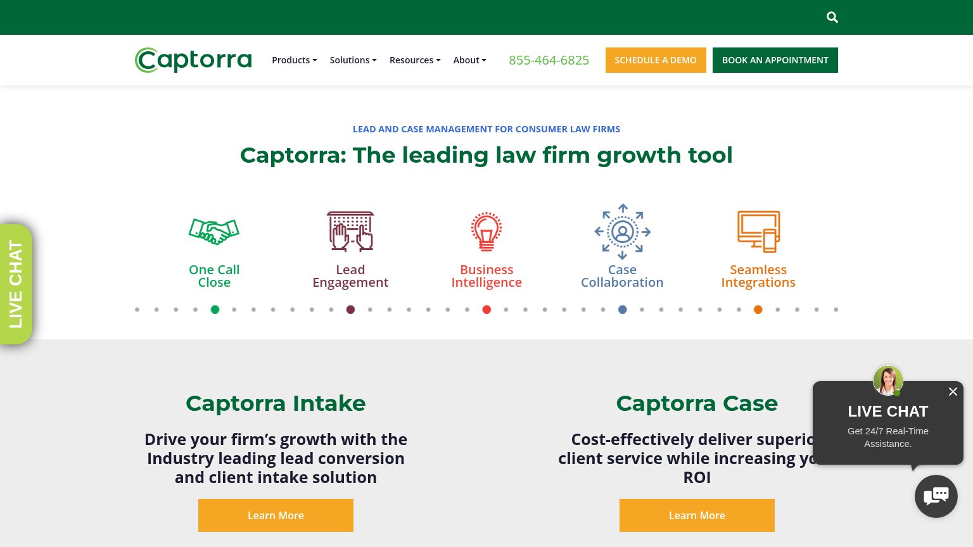Click the Live Chat popup title
This screenshot has width=973, height=547.
(x=888, y=412)
